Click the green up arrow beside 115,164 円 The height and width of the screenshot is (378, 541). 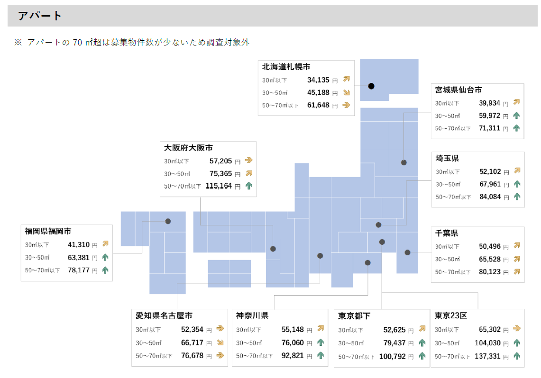pyautogui.click(x=249, y=186)
